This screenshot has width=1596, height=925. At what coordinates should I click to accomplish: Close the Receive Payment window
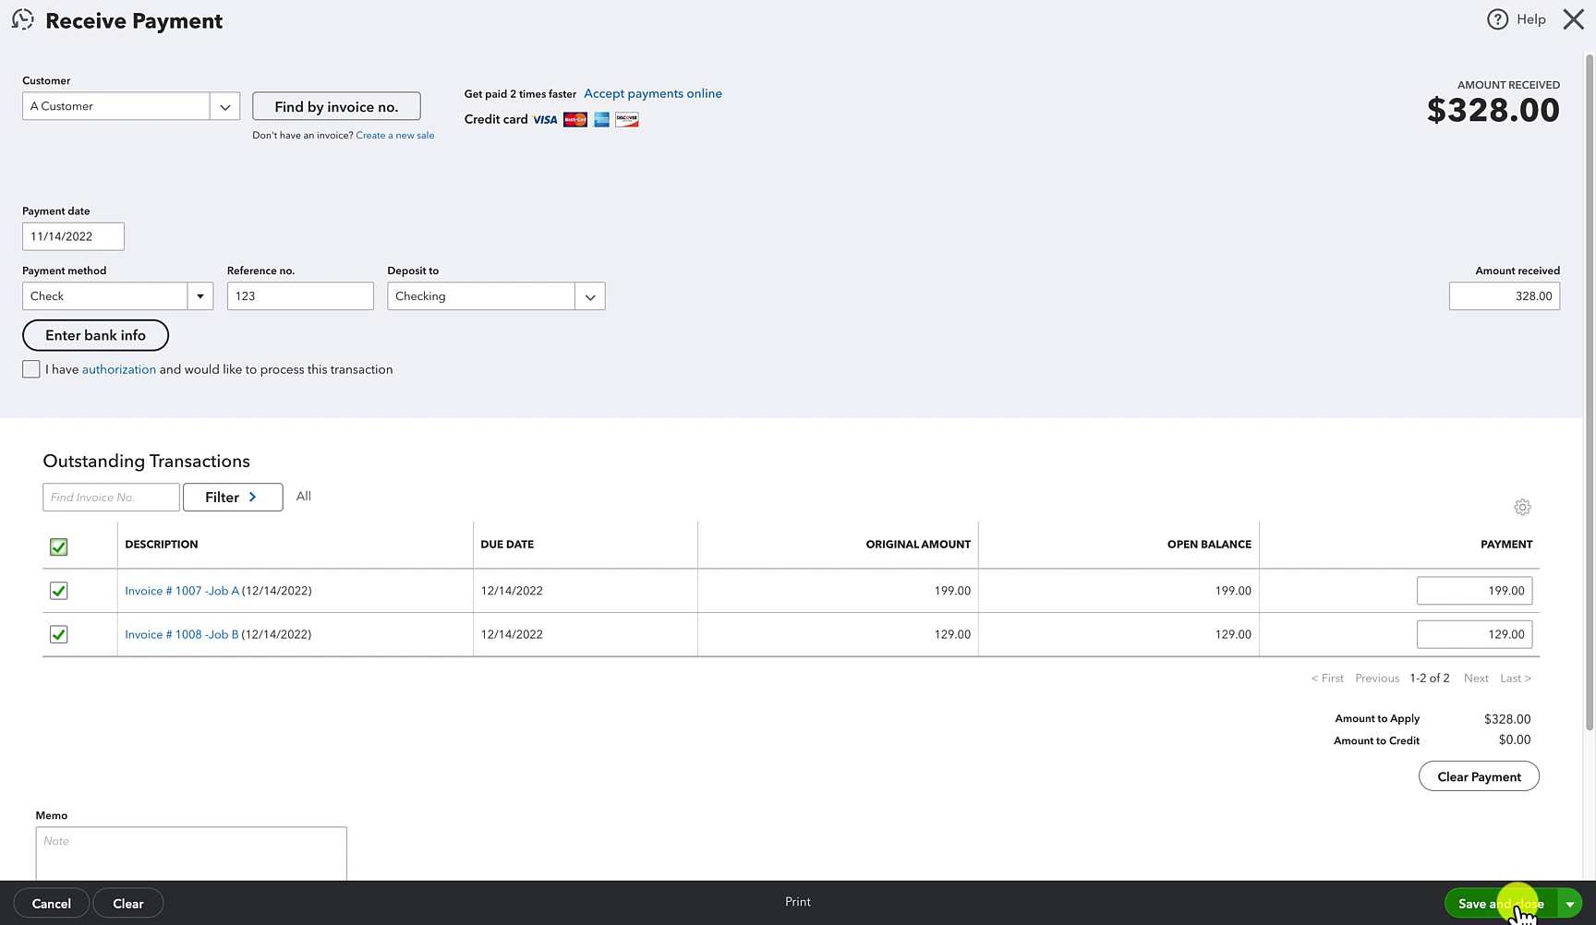click(x=1573, y=19)
